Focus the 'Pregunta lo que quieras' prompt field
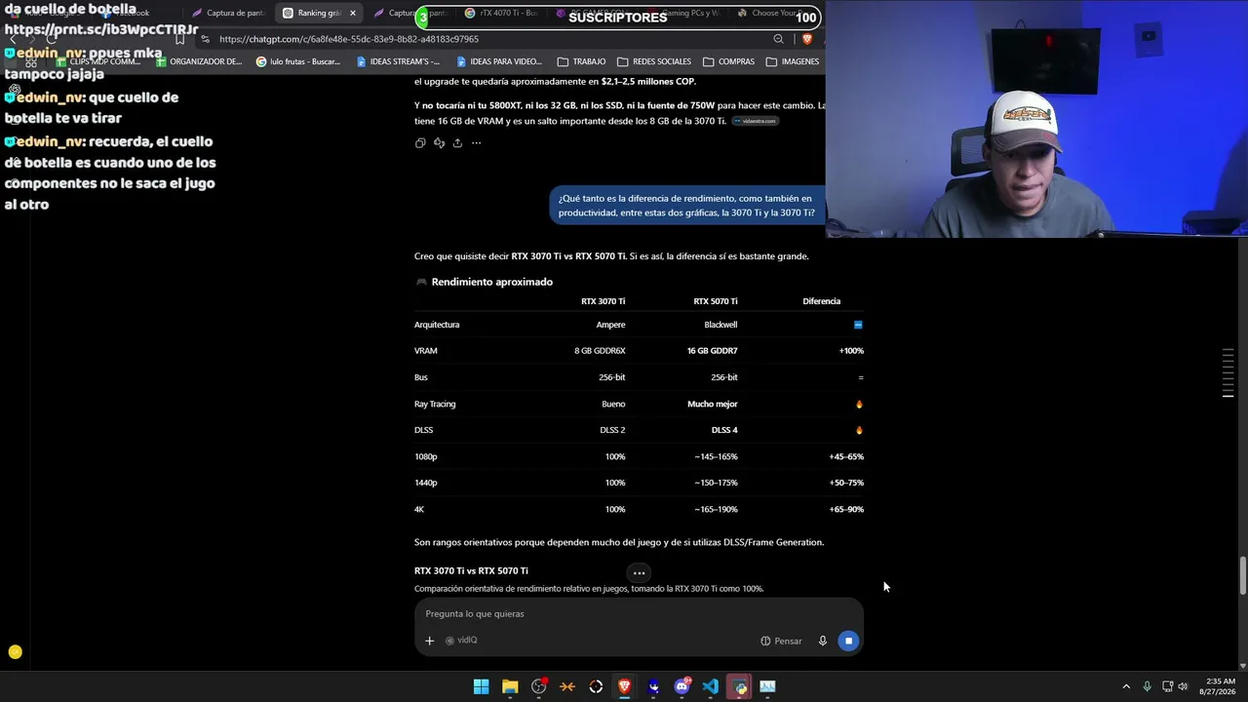The image size is (1248, 702). point(639,614)
